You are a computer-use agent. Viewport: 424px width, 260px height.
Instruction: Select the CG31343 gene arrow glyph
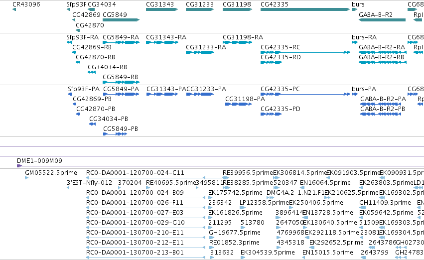click(x=162, y=9)
